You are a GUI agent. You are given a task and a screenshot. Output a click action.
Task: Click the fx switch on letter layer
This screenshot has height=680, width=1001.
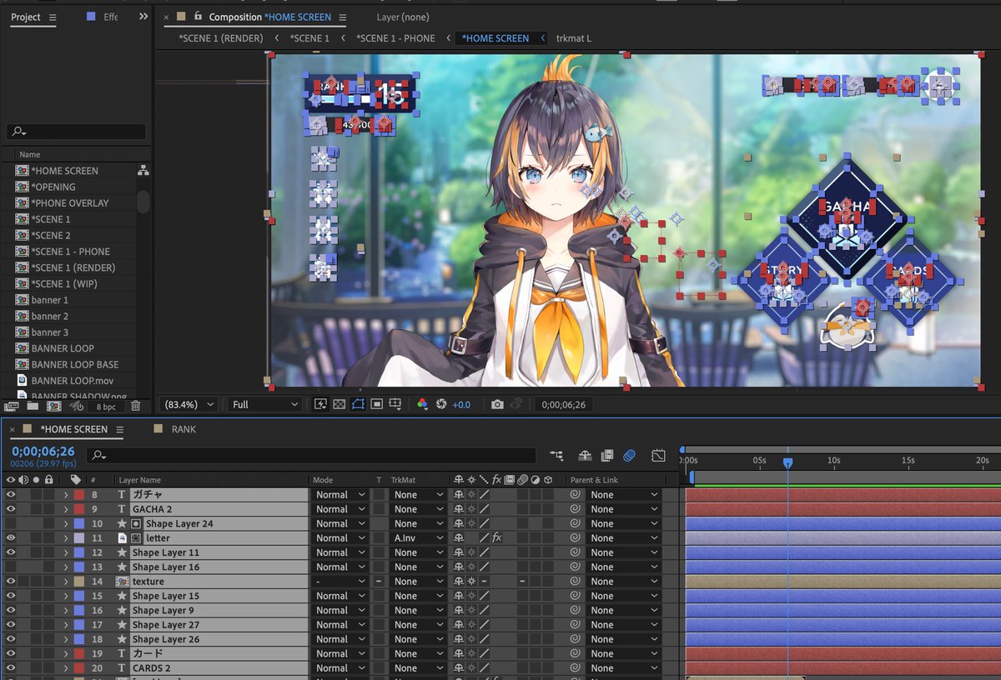click(x=496, y=537)
